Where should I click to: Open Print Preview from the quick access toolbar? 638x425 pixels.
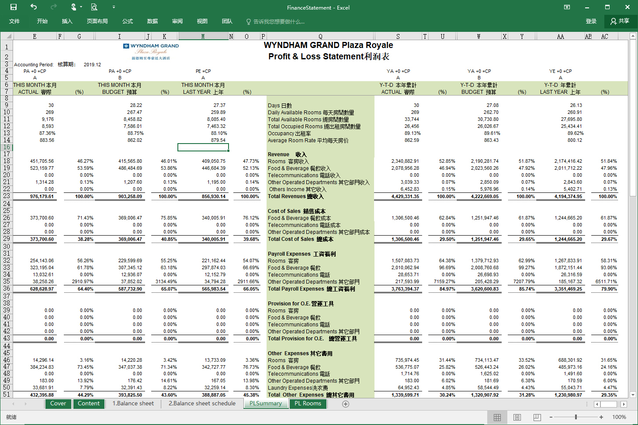[94, 7]
